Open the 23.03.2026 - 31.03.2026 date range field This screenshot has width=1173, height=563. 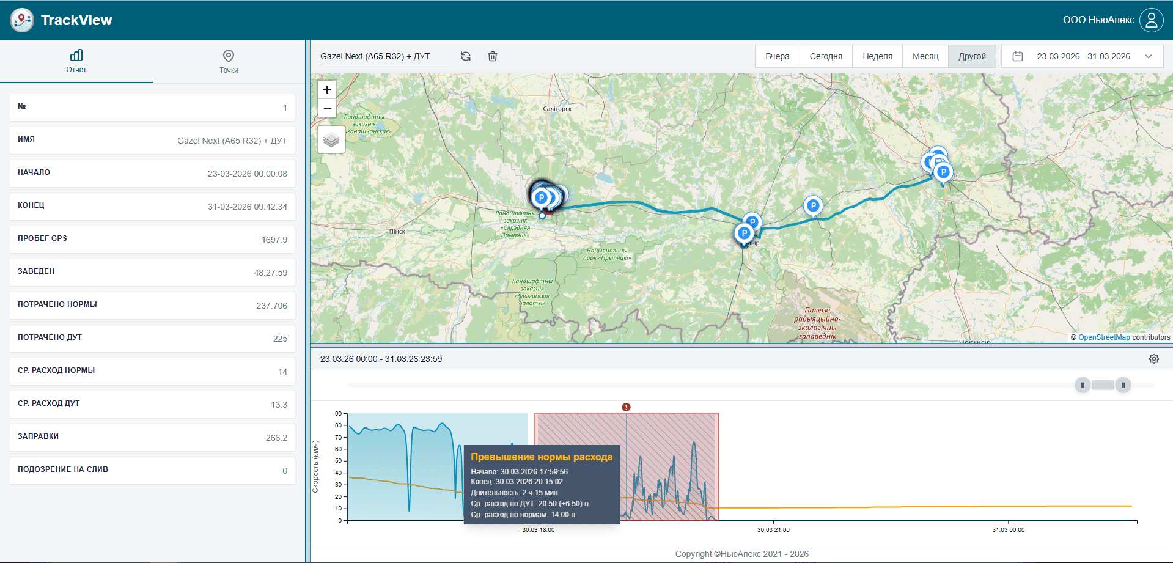1083,56
